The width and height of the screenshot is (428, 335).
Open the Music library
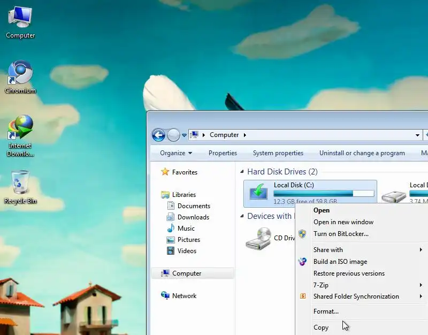186,229
